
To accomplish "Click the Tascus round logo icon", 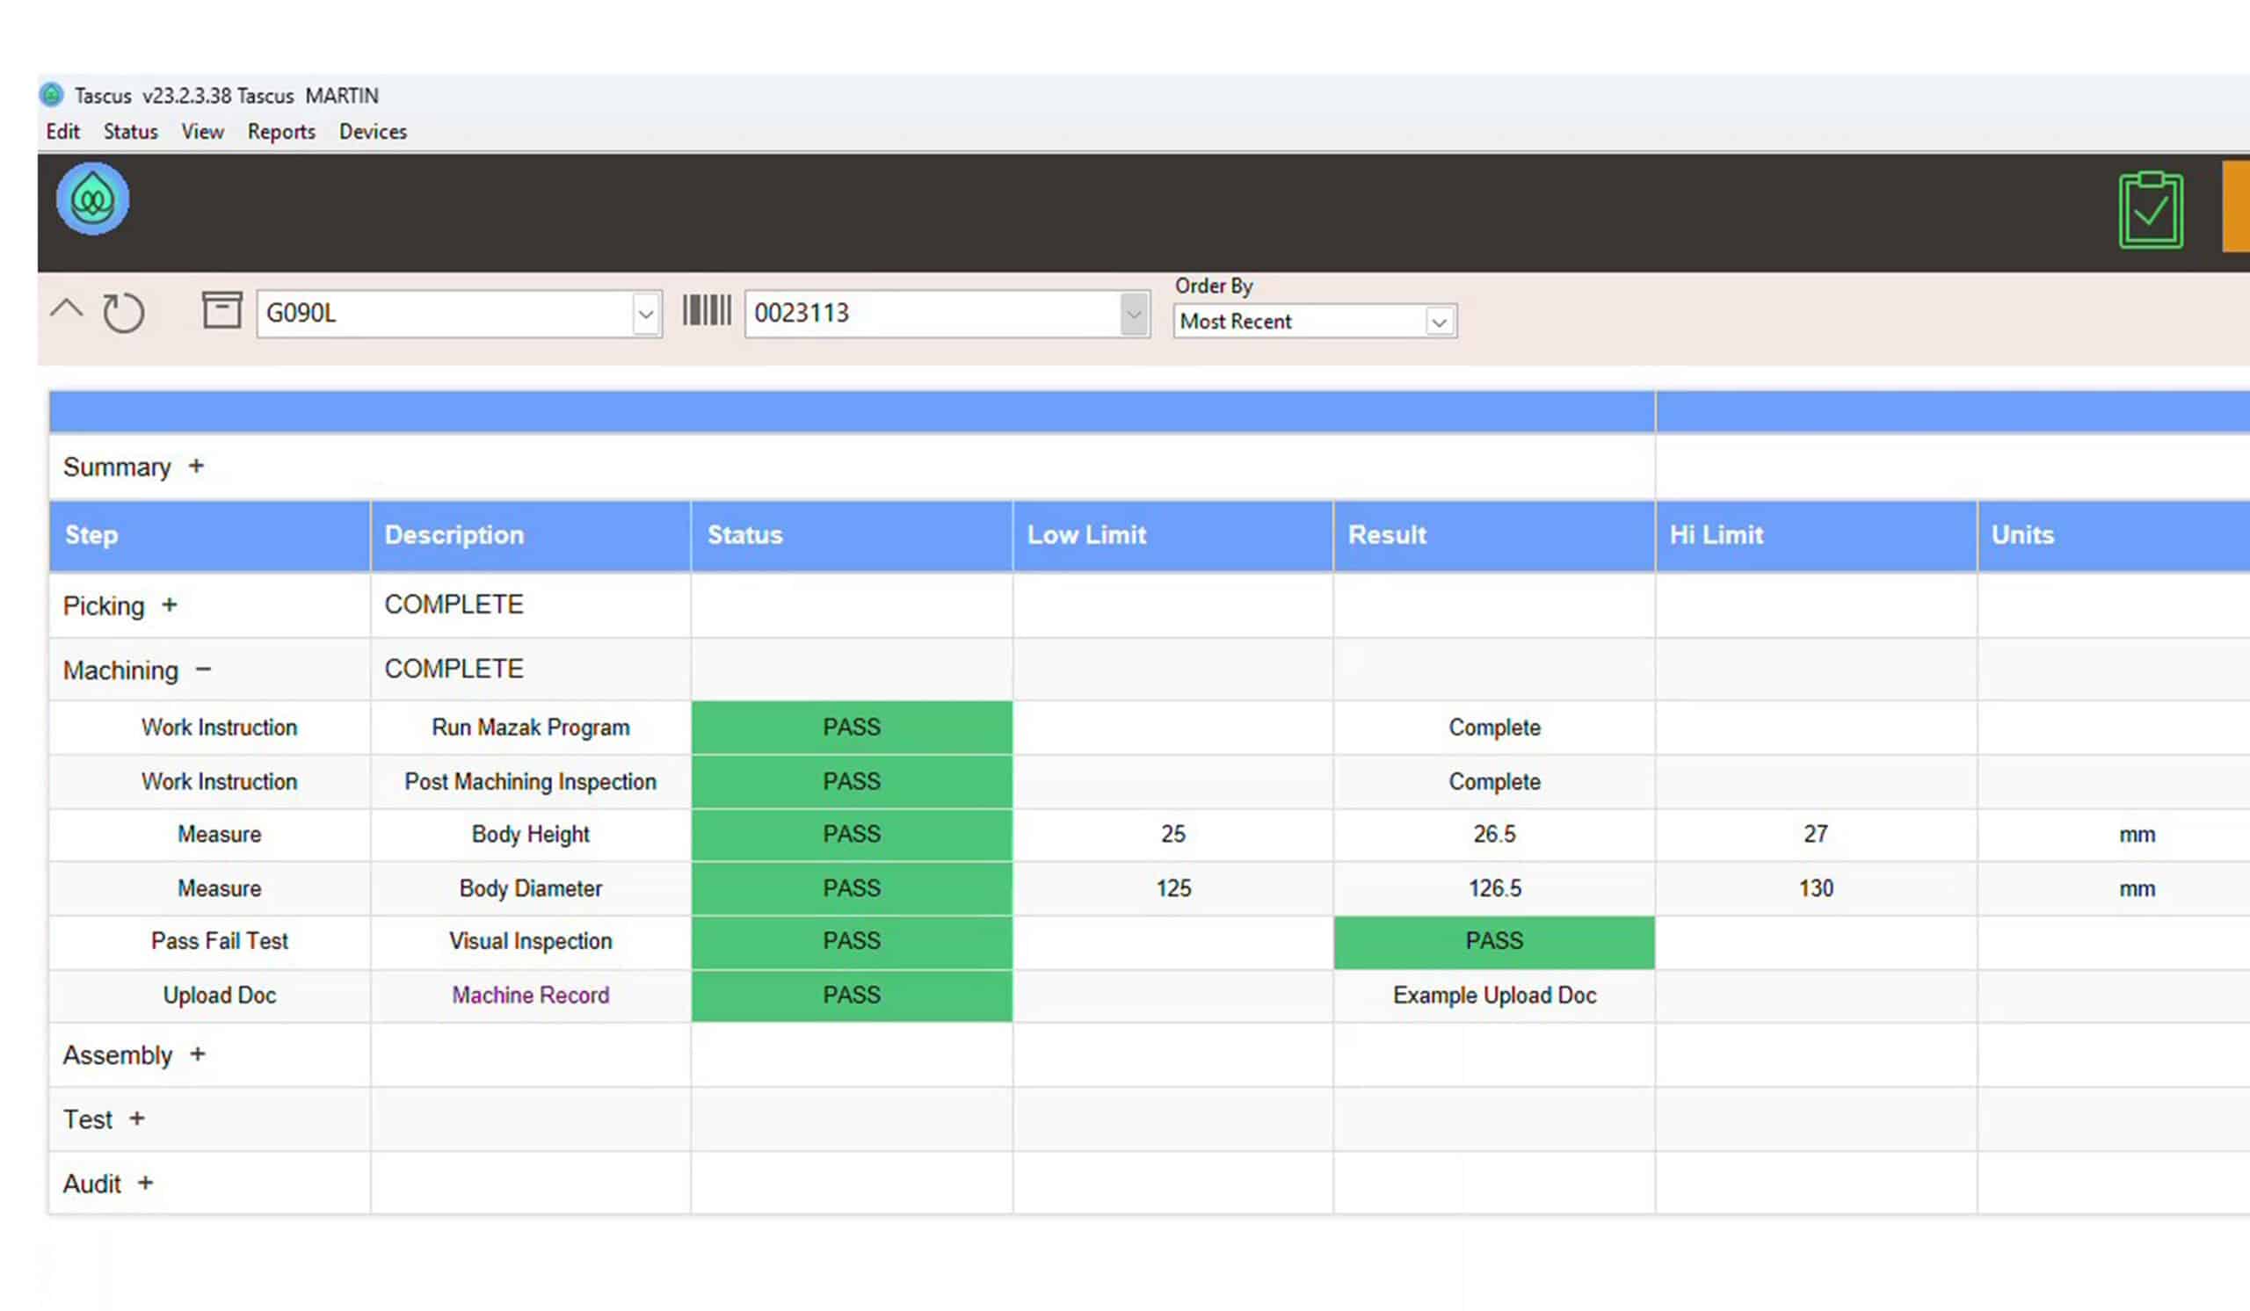I will click(93, 199).
